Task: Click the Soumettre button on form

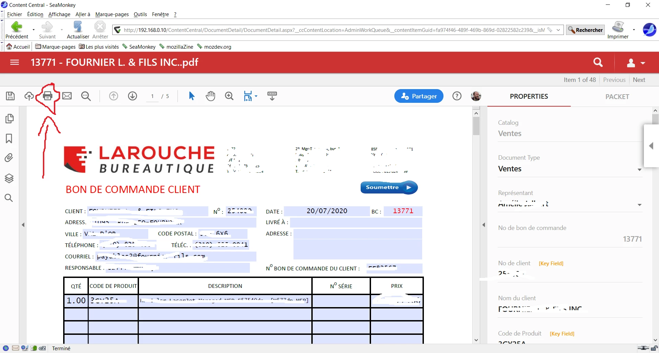Action: pyautogui.click(x=389, y=187)
